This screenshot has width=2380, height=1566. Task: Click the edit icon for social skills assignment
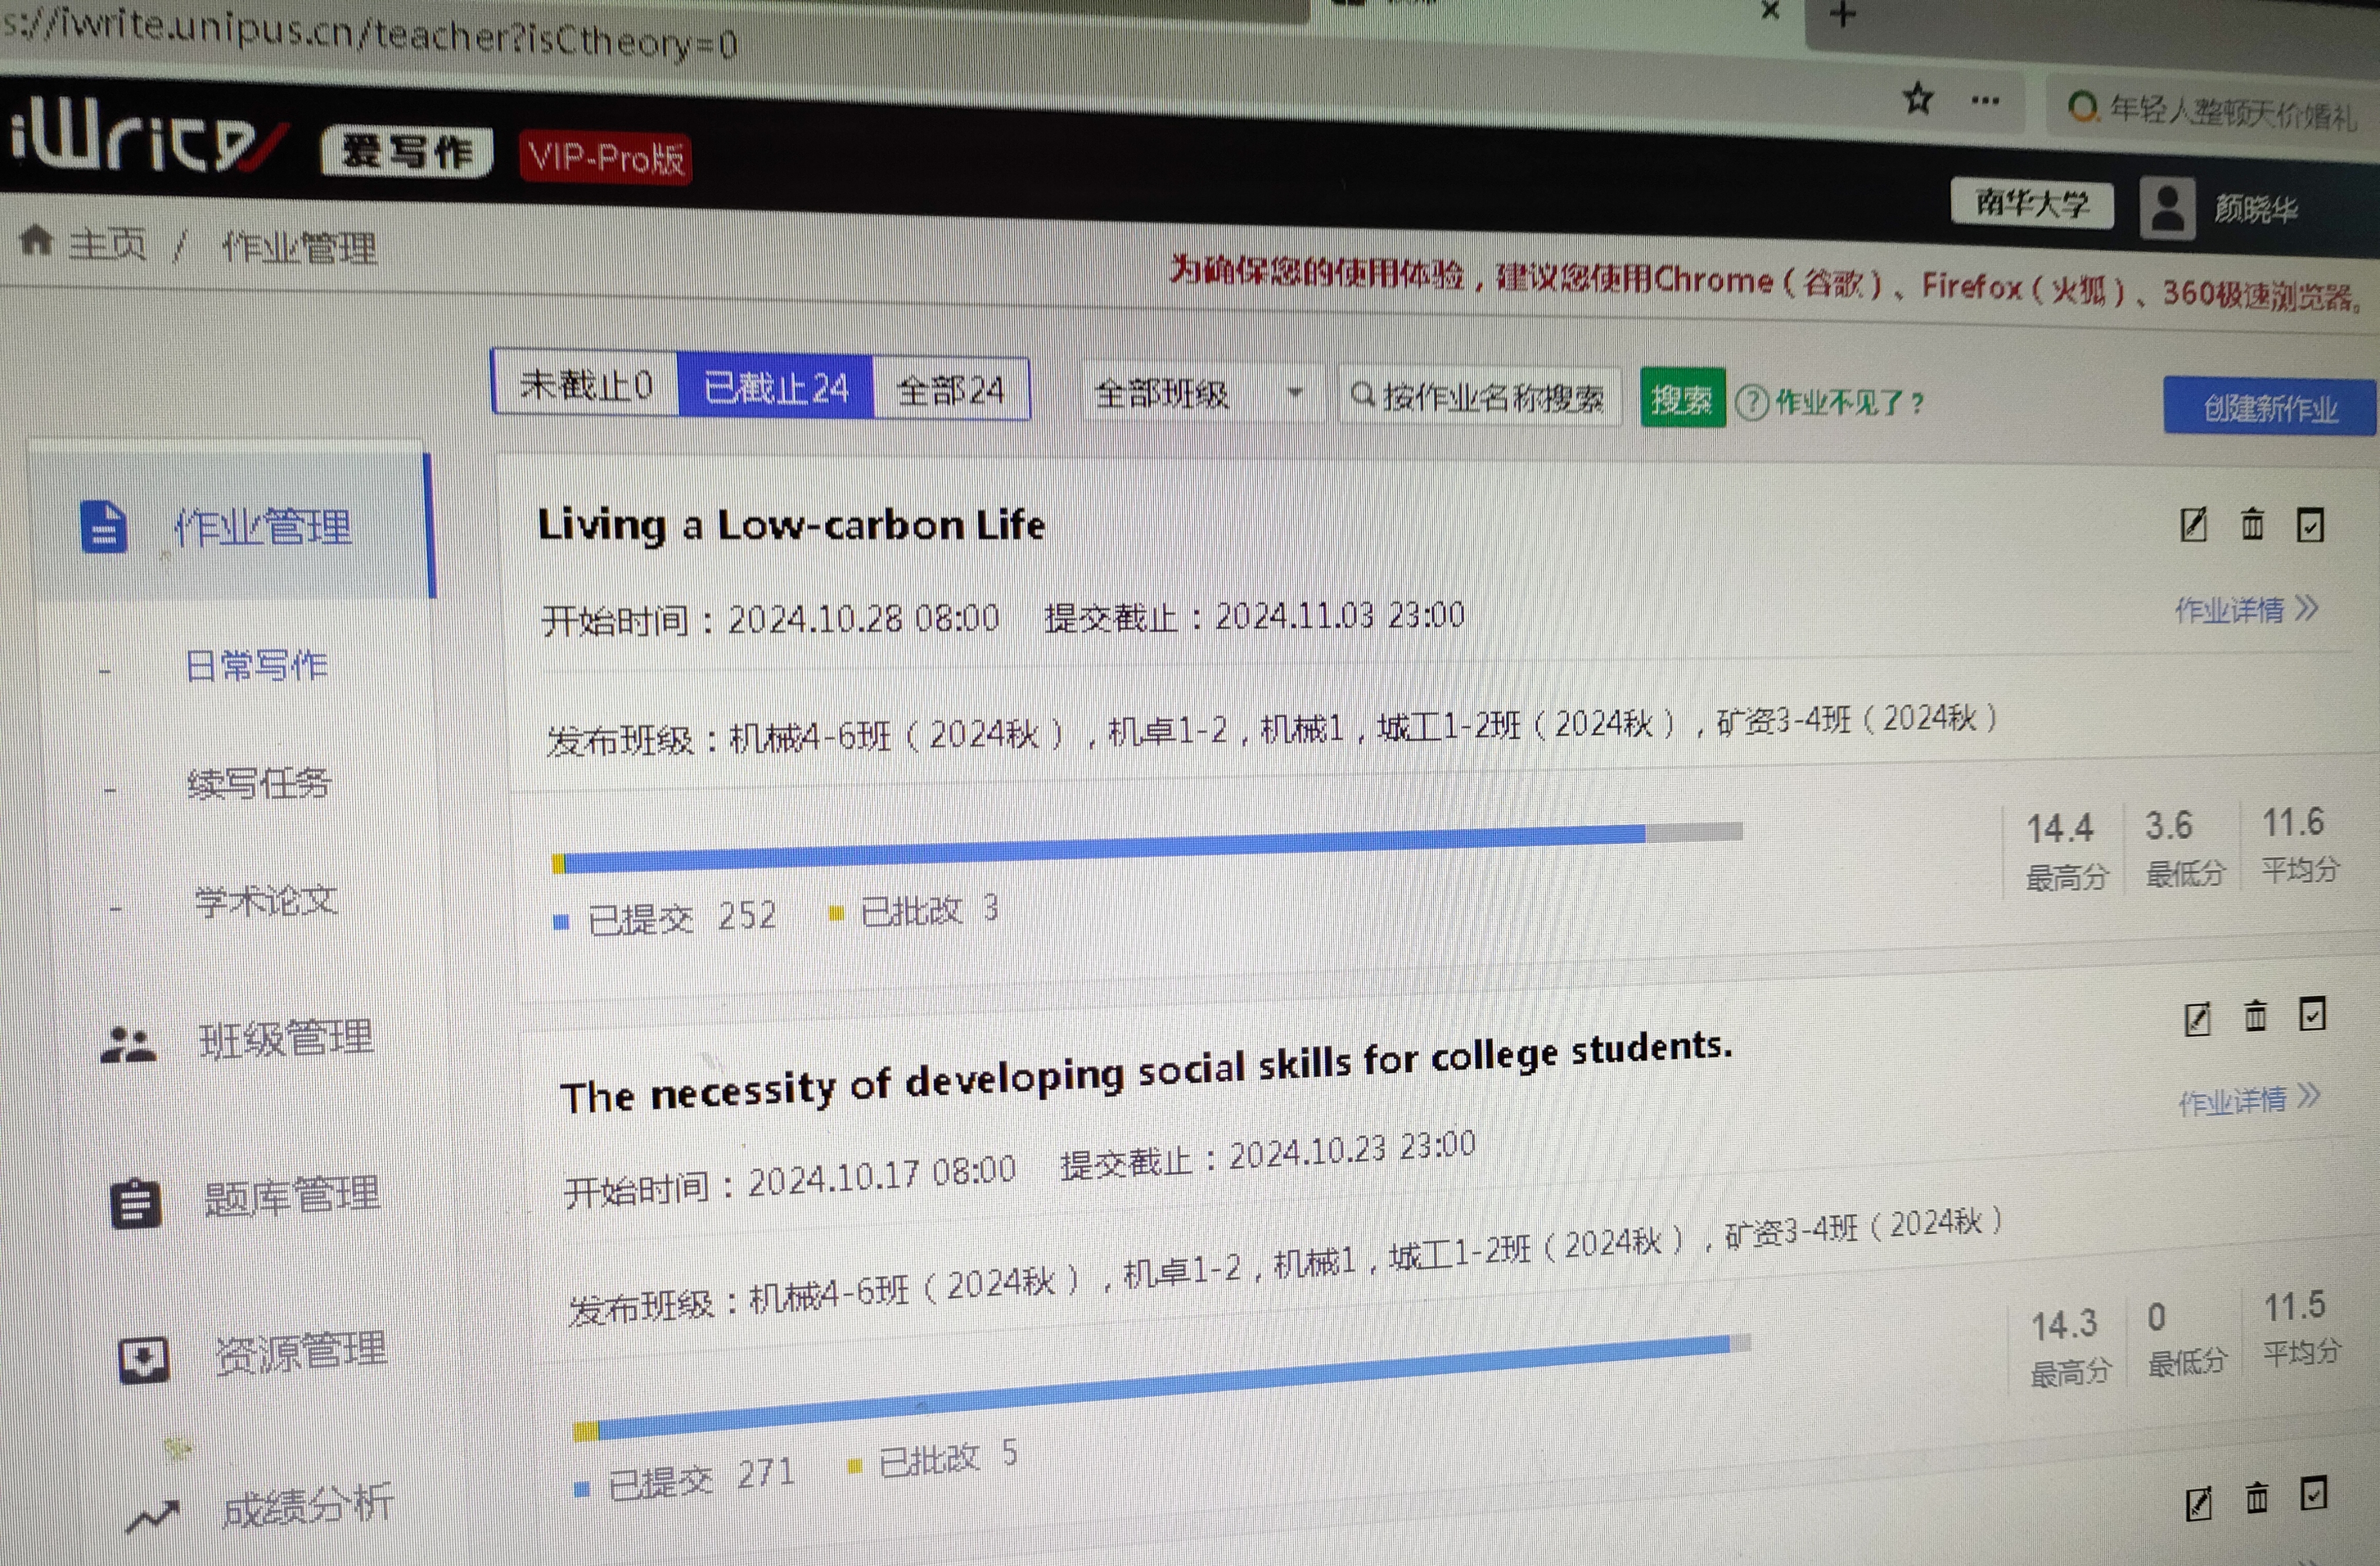[x=2196, y=1019]
